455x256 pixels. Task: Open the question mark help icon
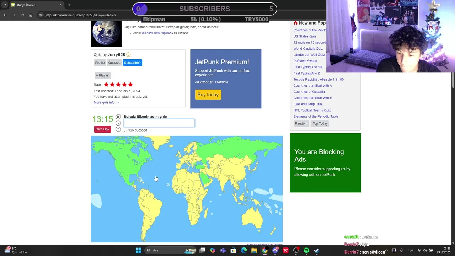(x=118, y=129)
